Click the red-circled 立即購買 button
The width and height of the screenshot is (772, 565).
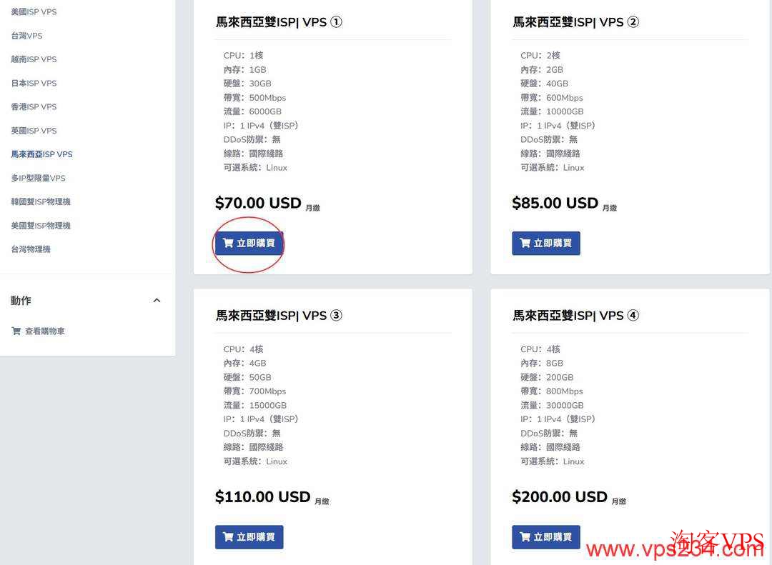coord(249,243)
